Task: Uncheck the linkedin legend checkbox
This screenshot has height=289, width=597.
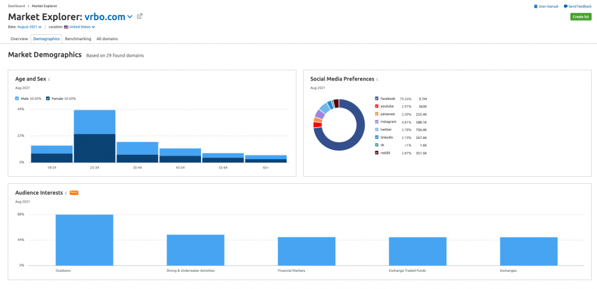Action: 377,138
